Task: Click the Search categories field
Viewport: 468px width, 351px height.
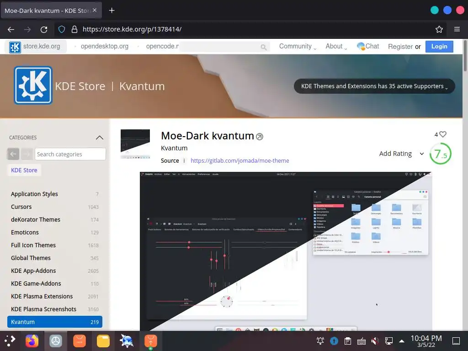Action: 70,154
